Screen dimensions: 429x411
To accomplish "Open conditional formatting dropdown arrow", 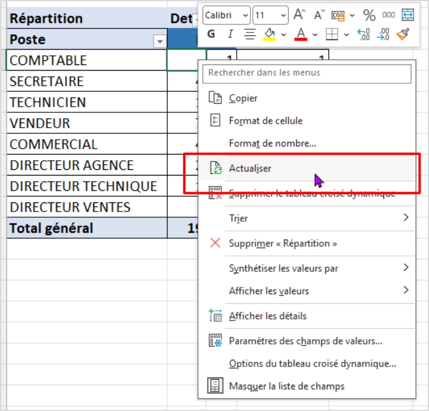I will tap(352, 15).
